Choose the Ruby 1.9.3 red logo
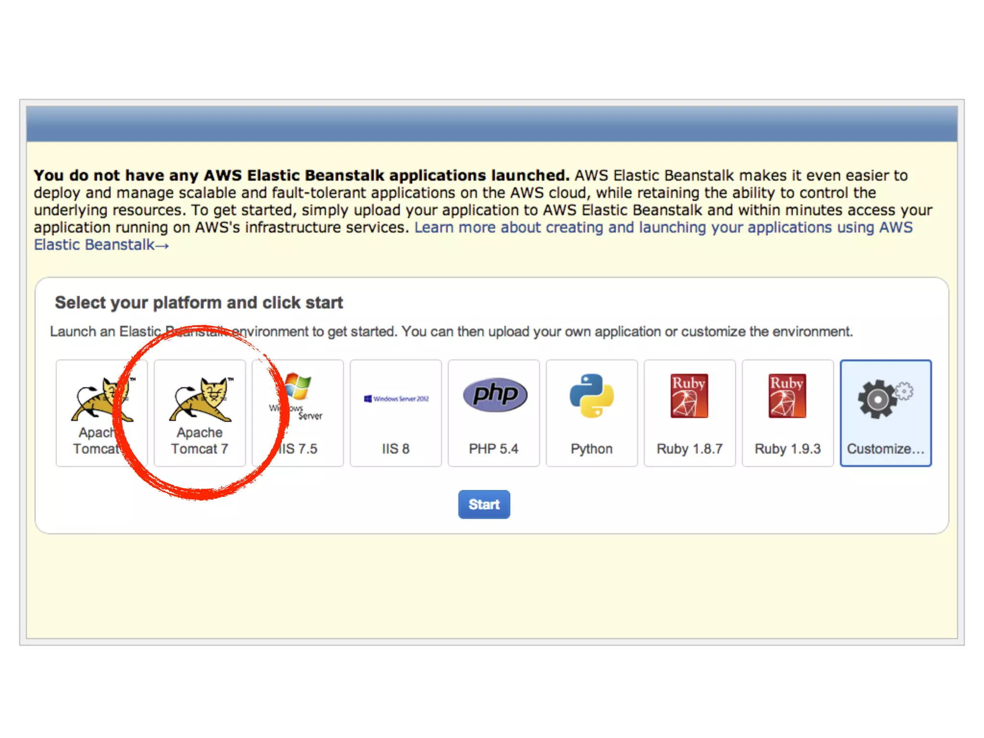Viewport: 984px width, 738px height. pos(787,396)
